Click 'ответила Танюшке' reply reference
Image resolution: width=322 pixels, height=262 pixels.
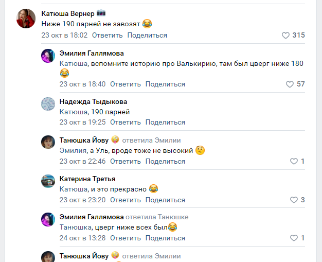tap(157, 217)
